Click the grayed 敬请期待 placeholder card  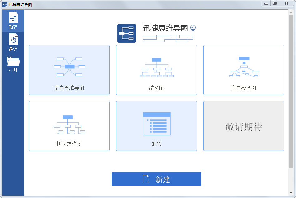(244, 126)
